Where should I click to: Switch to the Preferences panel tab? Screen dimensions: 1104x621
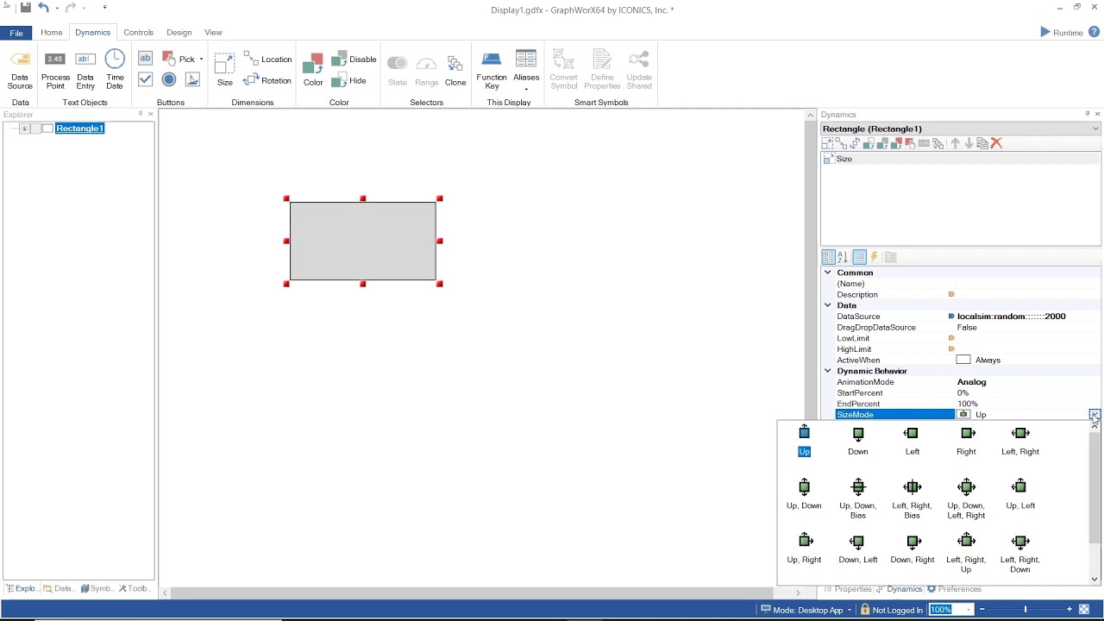pos(955,589)
